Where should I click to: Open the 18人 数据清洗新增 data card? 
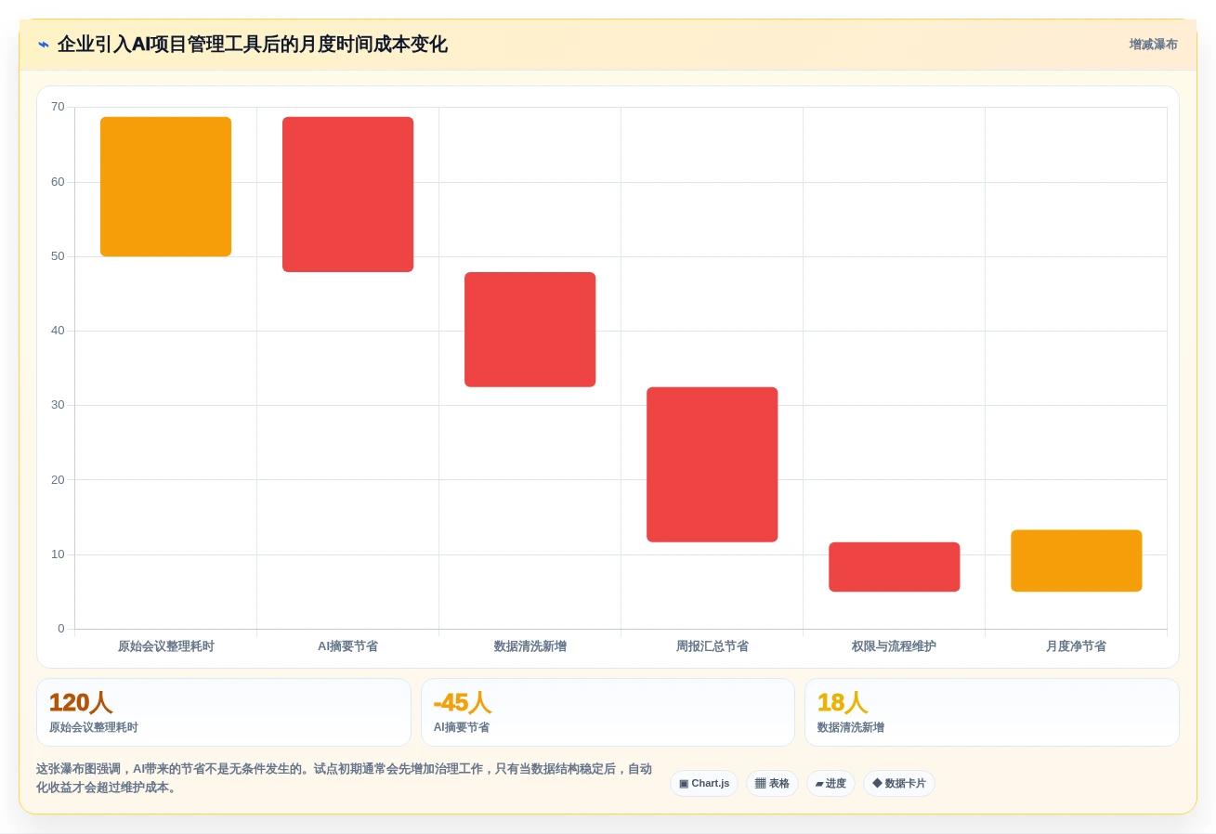[992, 712]
